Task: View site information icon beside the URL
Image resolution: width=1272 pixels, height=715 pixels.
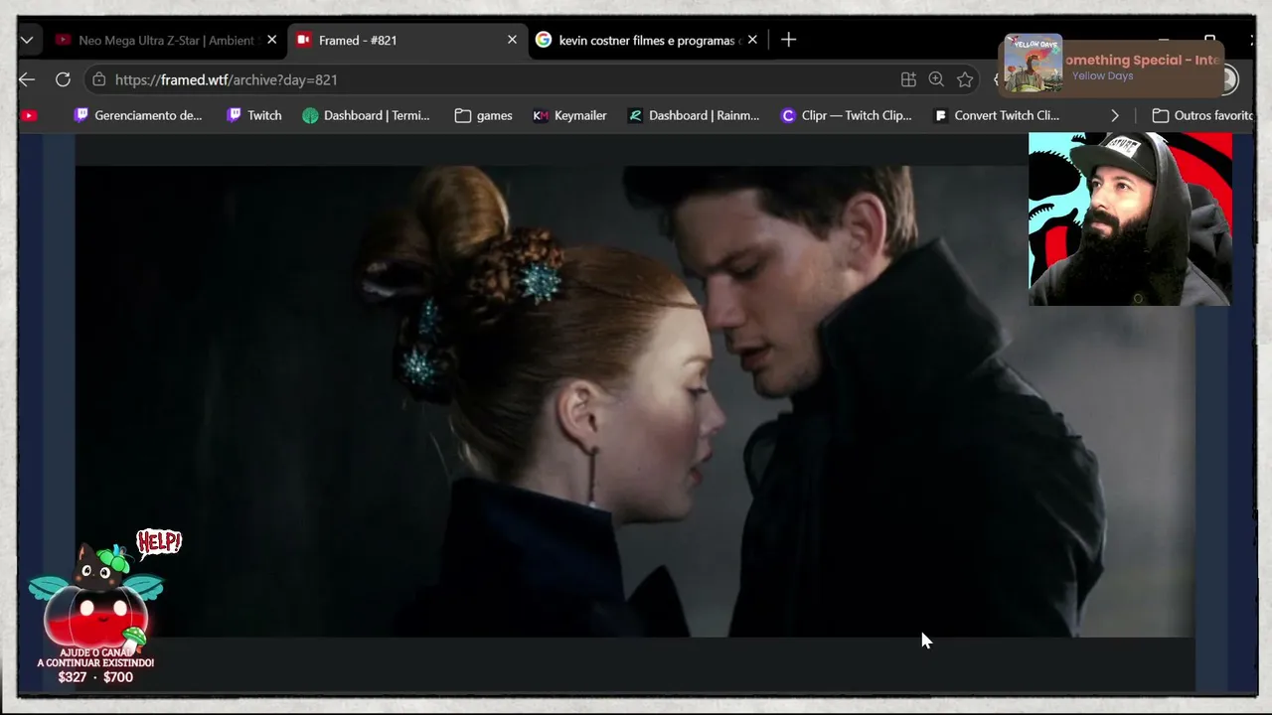Action: click(98, 79)
